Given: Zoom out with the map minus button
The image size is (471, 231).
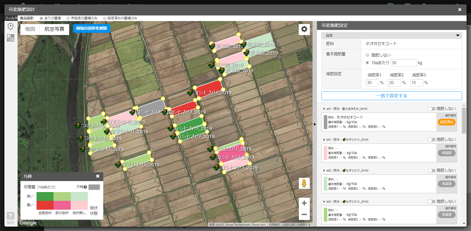Looking at the screenshot, I should point(304,215).
